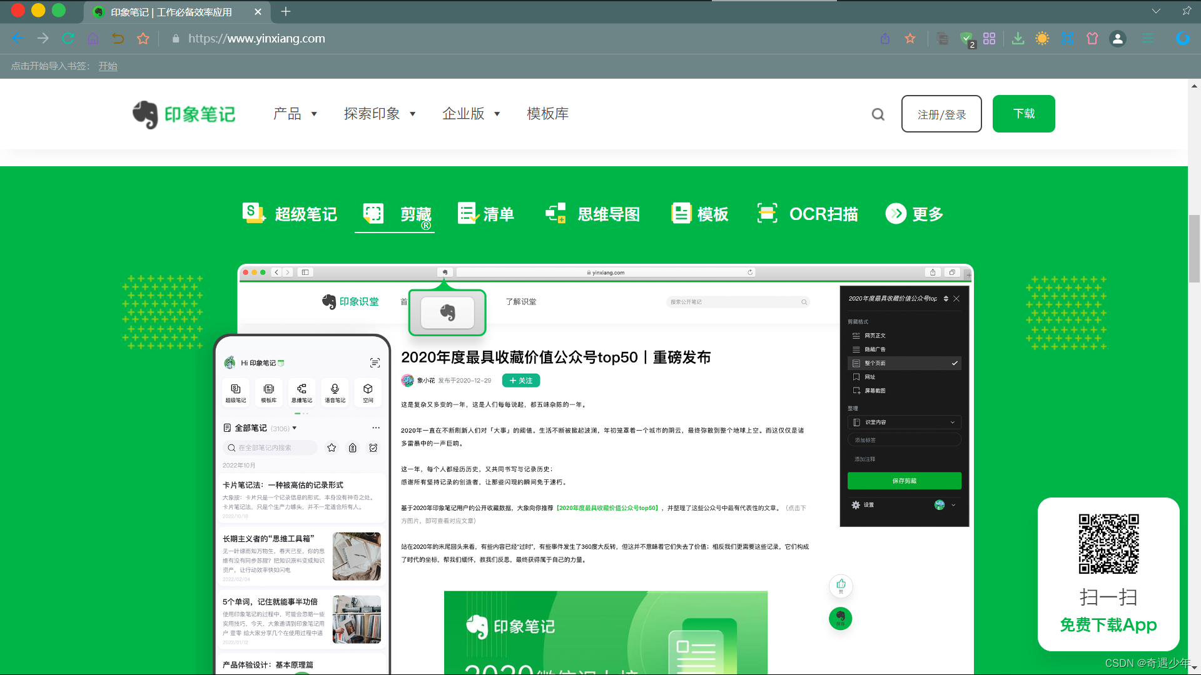1201x675 pixels.
Task: Open the browser hamburger menu
Action: tap(1148, 39)
